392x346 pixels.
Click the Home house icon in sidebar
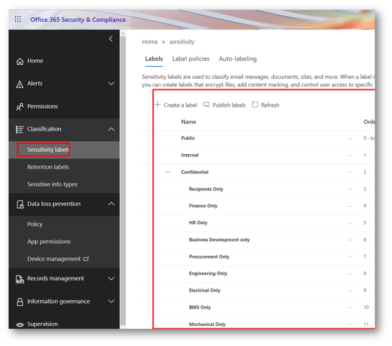coord(20,61)
